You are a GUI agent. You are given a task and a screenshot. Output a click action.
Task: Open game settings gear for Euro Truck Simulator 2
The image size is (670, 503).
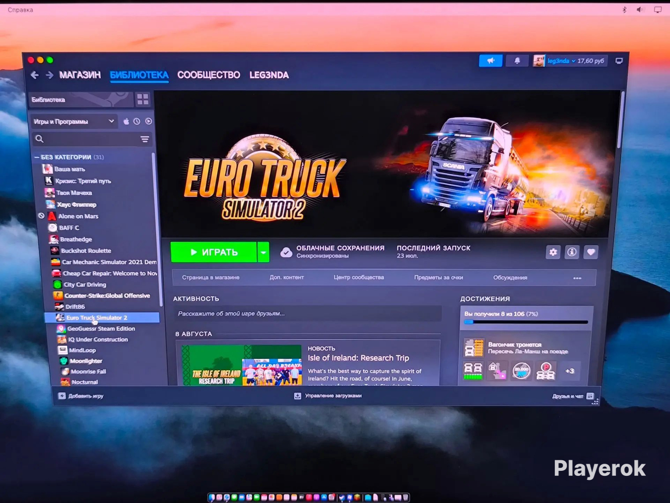(x=553, y=252)
